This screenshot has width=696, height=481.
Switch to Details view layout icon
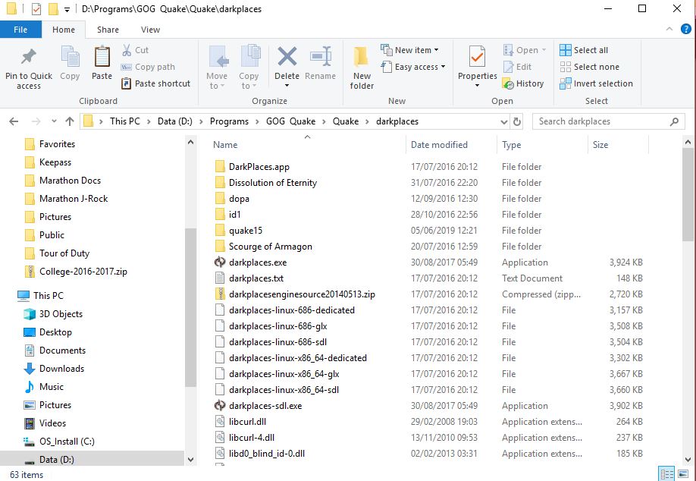coord(666,473)
